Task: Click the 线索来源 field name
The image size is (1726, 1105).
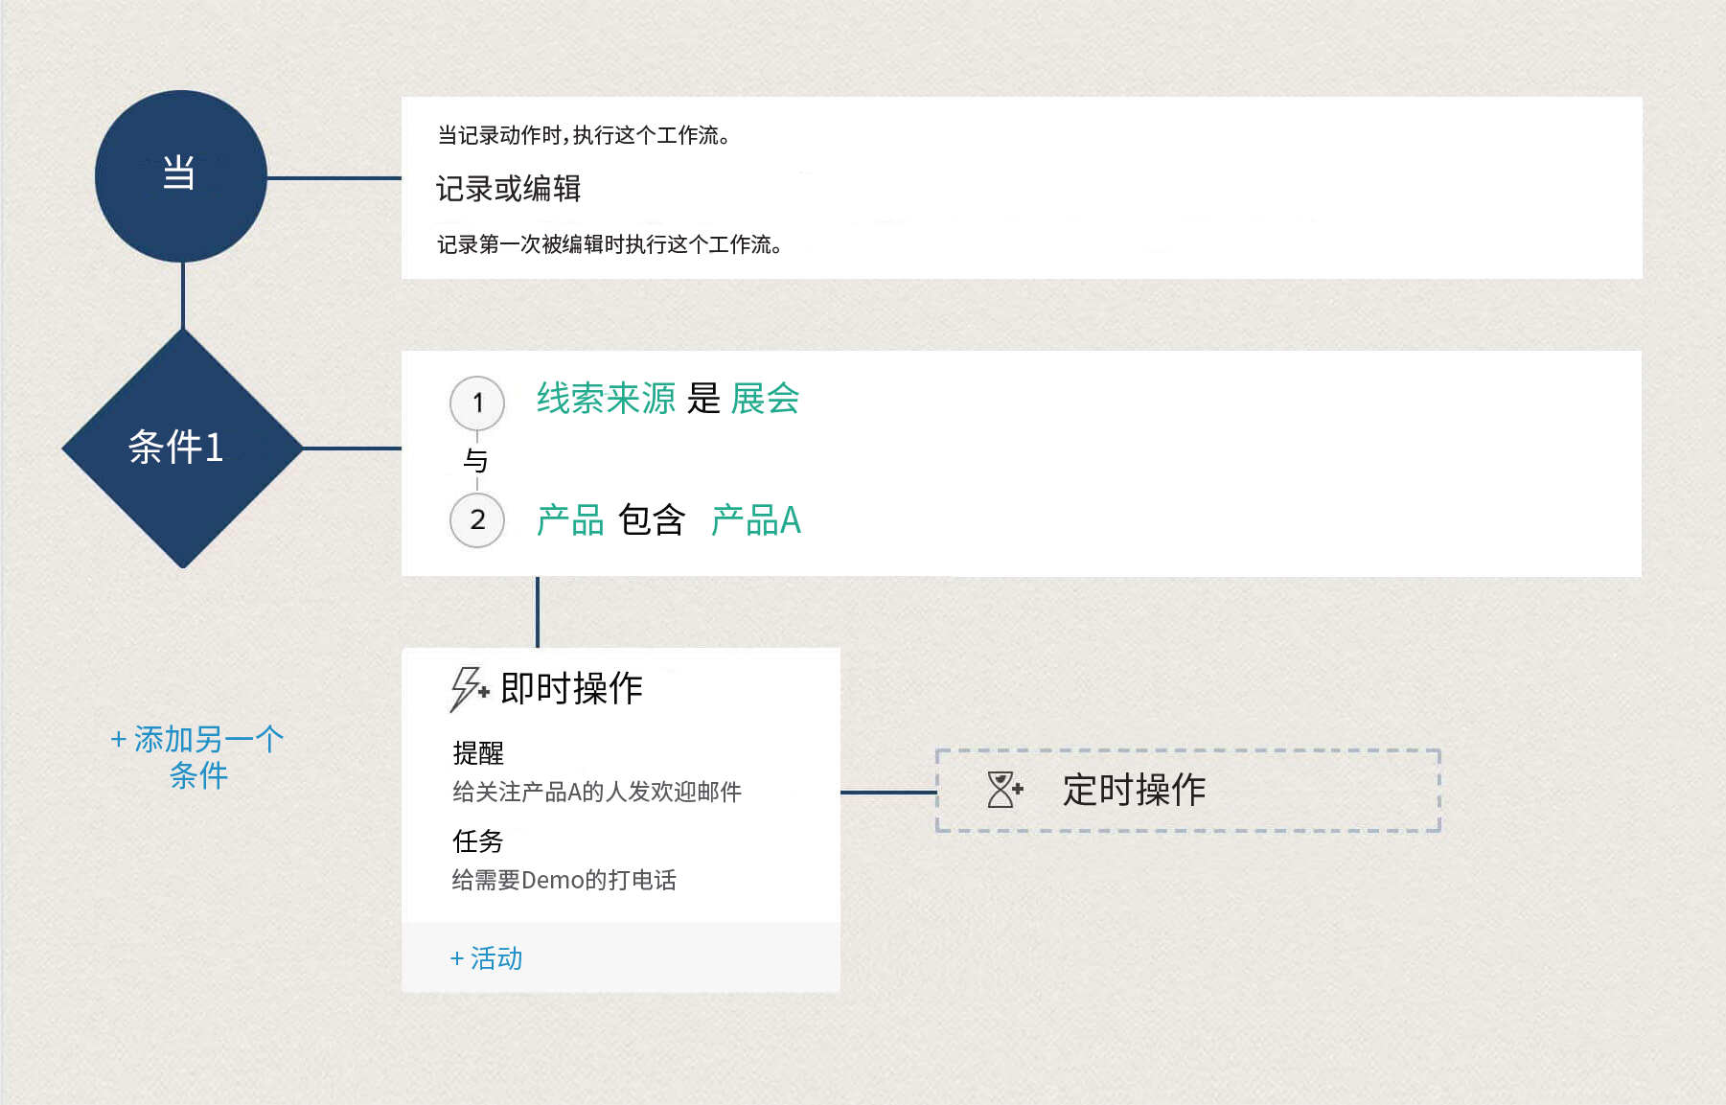Action: point(606,399)
